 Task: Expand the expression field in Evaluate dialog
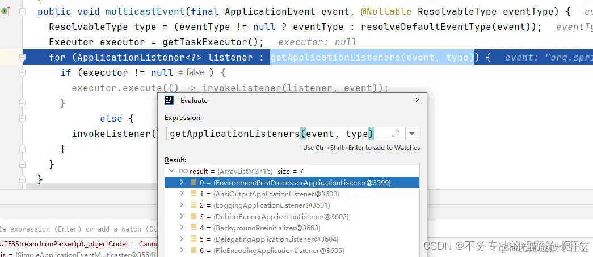pyautogui.click(x=396, y=134)
